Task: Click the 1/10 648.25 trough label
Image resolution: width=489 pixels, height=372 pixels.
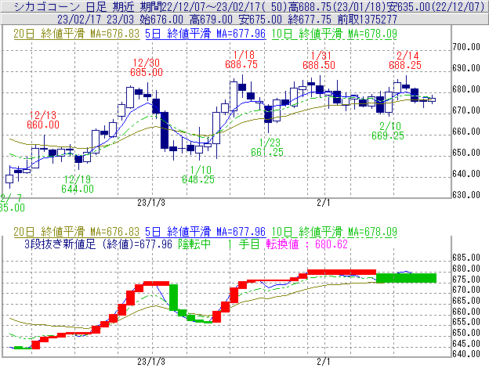Action: coord(198,175)
